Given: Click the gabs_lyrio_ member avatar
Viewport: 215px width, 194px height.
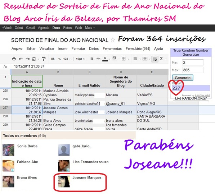Looking at the screenshot, I should click(64, 150).
